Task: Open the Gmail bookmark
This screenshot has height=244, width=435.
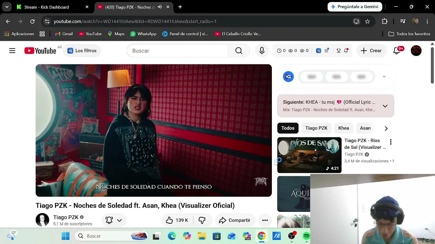Action: point(64,34)
